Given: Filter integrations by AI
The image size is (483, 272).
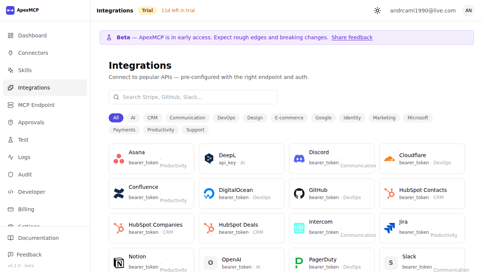Looking at the screenshot, I should [x=133, y=118].
